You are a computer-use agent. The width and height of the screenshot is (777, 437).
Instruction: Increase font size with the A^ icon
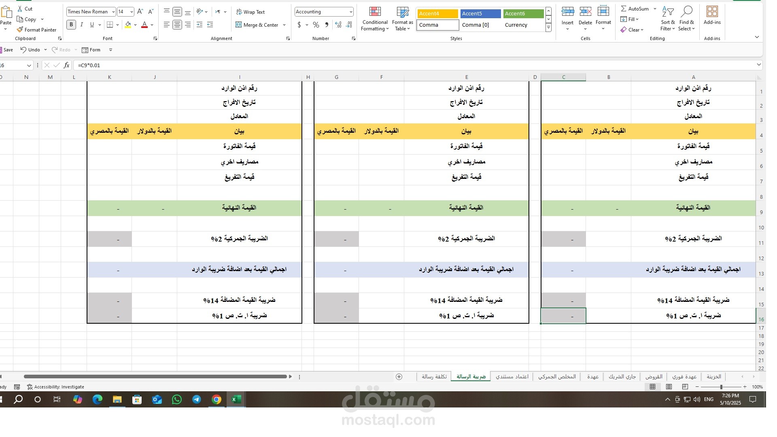point(140,12)
